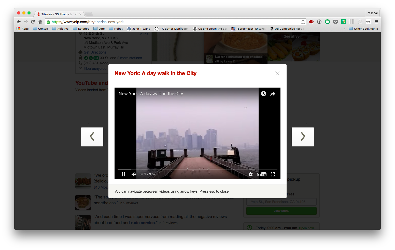Click the View Menu button
This screenshot has height=250, width=395.
click(x=281, y=211)
